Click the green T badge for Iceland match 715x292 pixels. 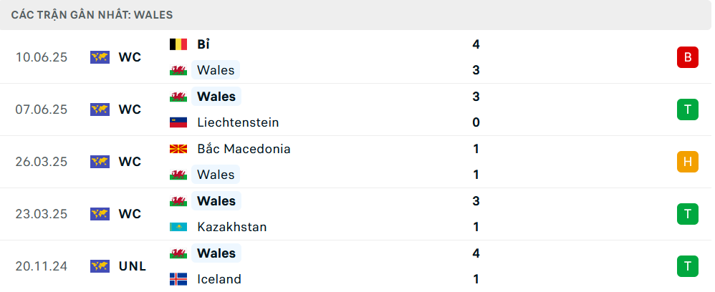coord(687,266)
